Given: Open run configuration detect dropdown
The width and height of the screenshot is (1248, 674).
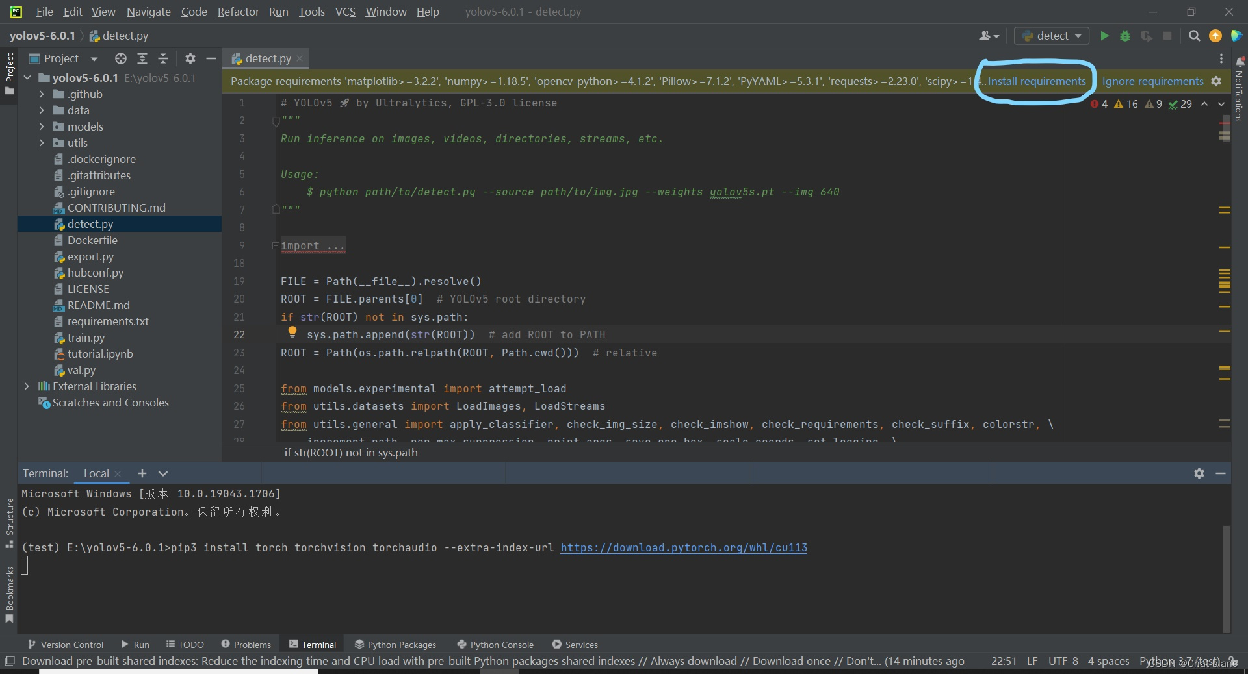Looking at the screenshot, I should (1052, 36).
